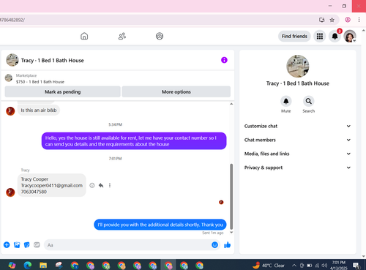
Task: Click chat scroll up arrow
Action: point(231,104)
